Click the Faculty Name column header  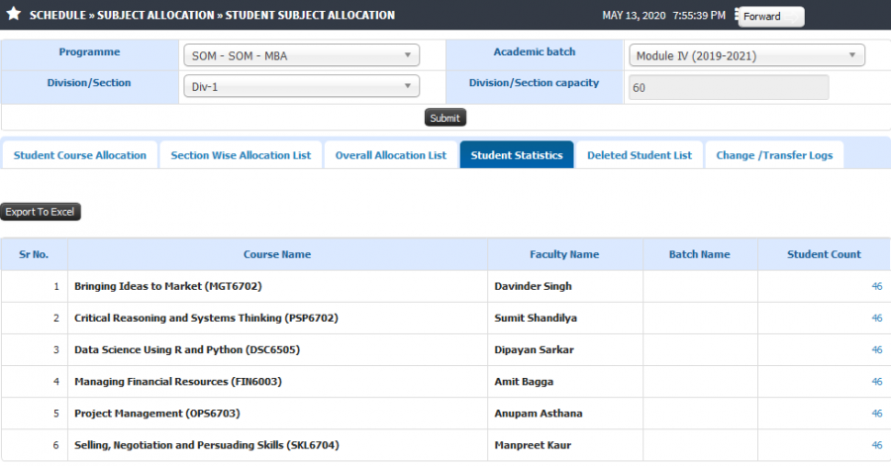click(x=565, y=254)
